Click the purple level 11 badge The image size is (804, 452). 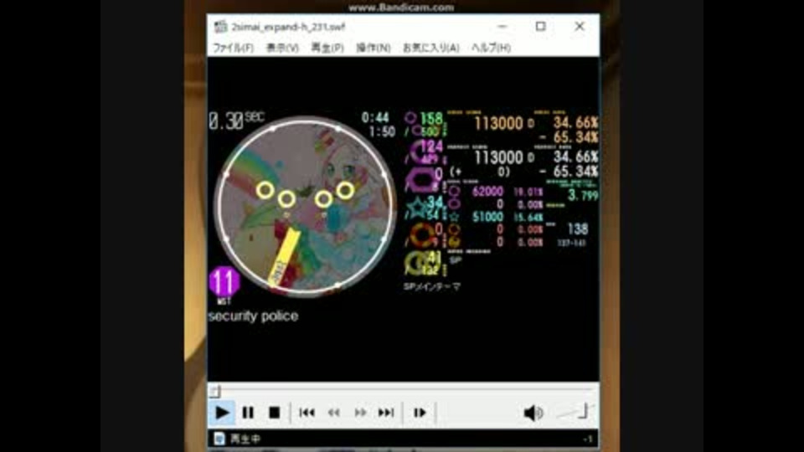coord(224,282)
